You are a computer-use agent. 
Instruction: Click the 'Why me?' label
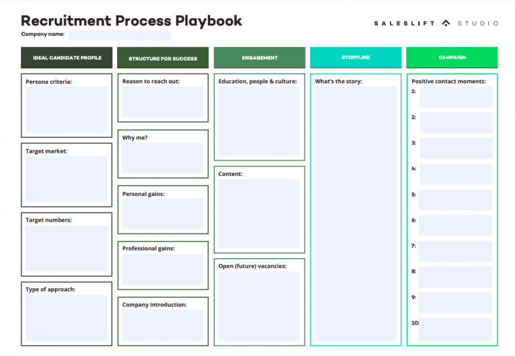pyautogui.click(x=135, y=138)
